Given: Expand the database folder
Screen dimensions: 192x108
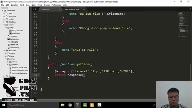Looking at the screenshot, I should tap(4, 22).
